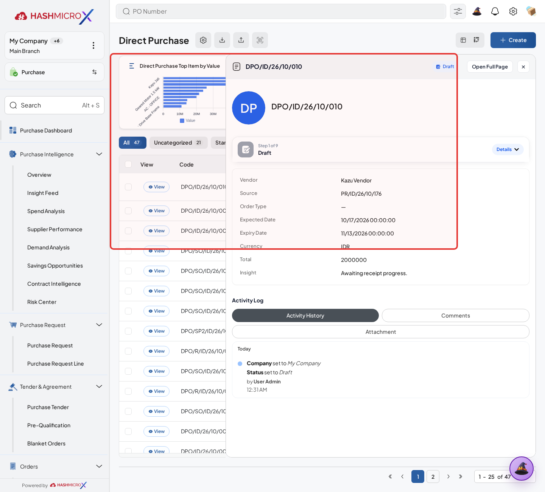This screenshot has width=545, height=492.
Task: Tick the checkbox of the third table row
Action: (x=128, y=231)
